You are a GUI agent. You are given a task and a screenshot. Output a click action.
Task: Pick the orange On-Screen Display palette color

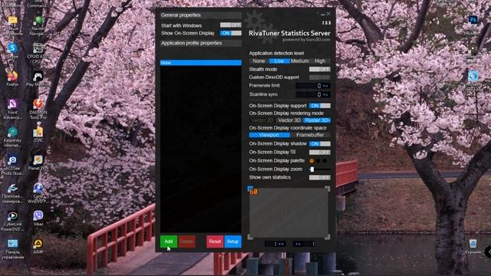click(311, 160)
